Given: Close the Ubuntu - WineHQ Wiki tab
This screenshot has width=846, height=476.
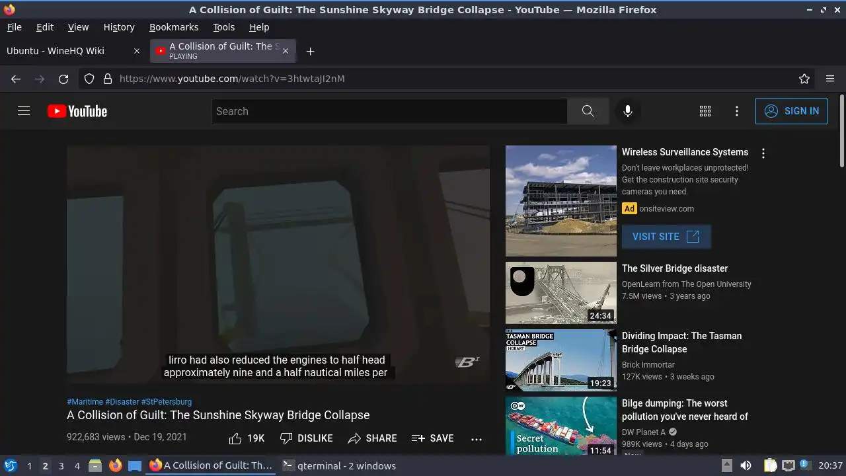Looking at the screenshot, I should [137, 51].
